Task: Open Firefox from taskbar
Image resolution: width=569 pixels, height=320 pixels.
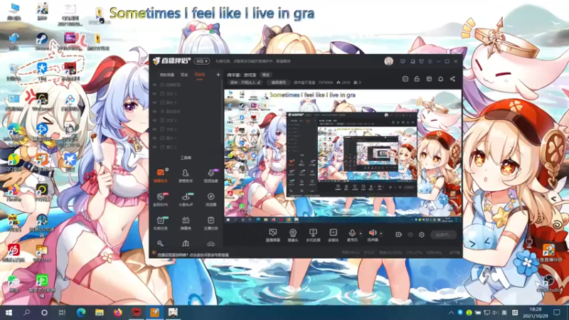Action: click(x=118, y=312)
